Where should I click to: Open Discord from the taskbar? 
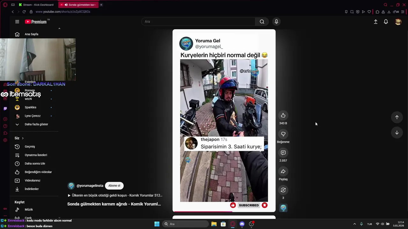pyautogui.click(x=242, y=224)
